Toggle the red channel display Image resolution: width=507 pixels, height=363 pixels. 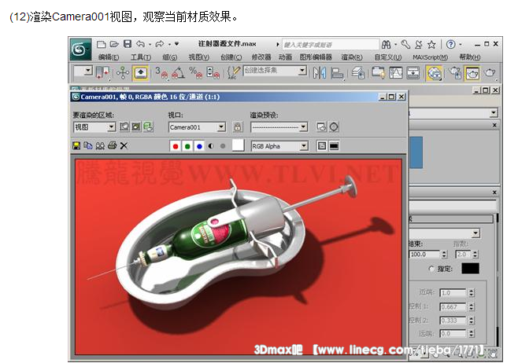[x=176, y=146]
